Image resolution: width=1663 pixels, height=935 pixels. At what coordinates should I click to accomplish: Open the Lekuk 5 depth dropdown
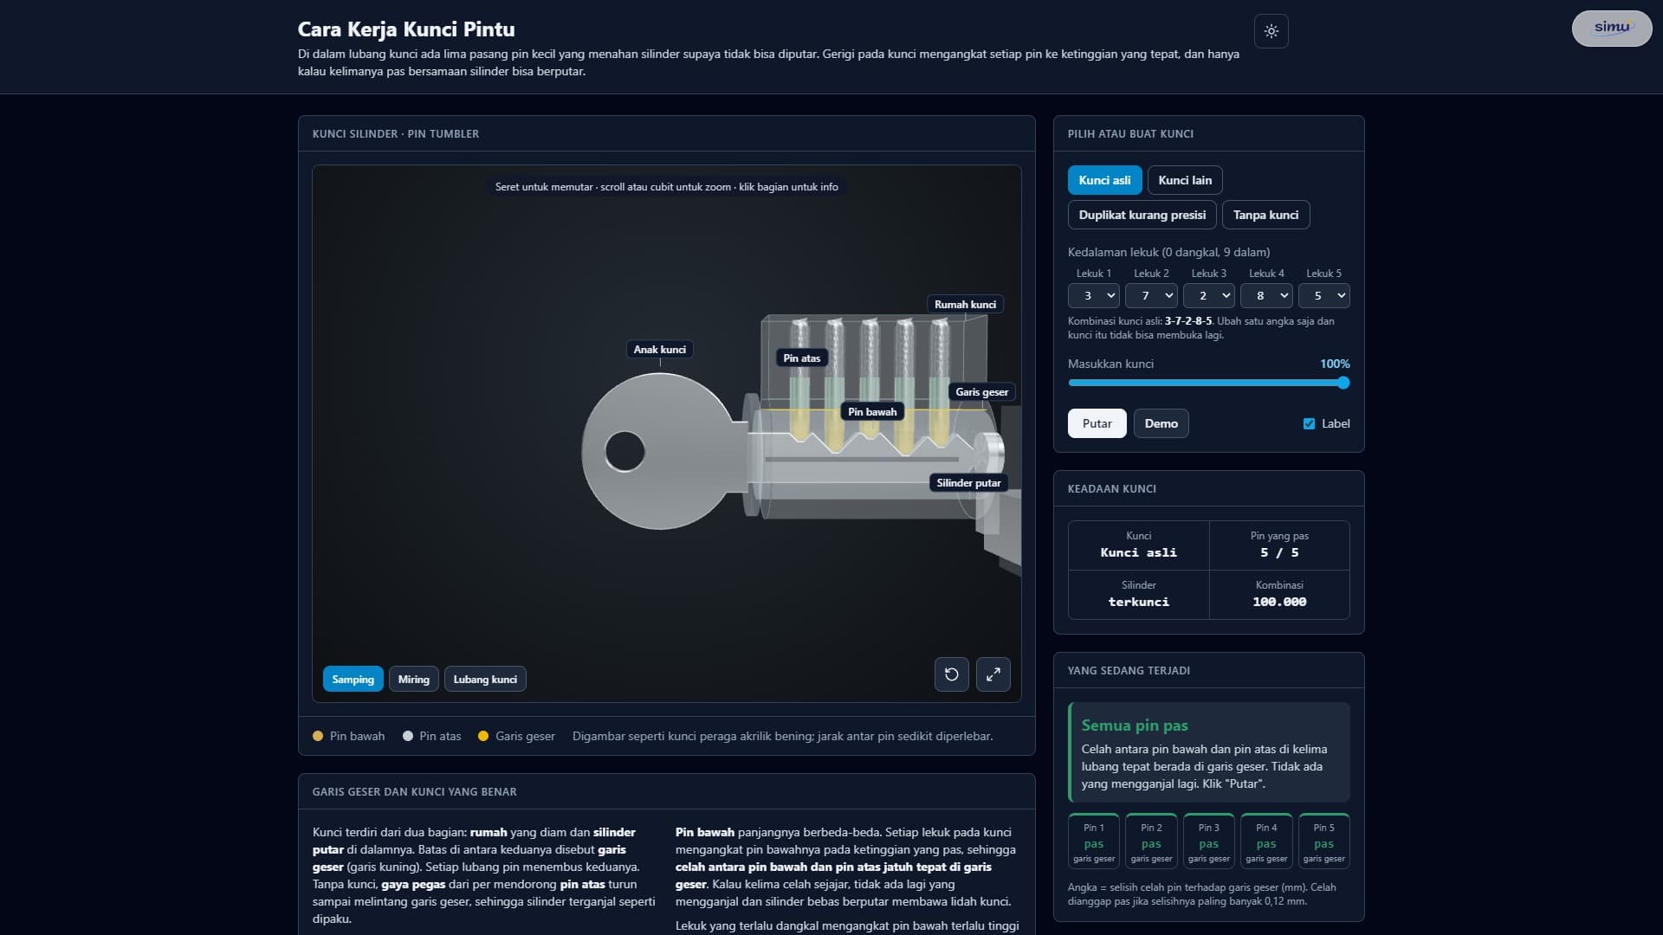(1323, 295)
